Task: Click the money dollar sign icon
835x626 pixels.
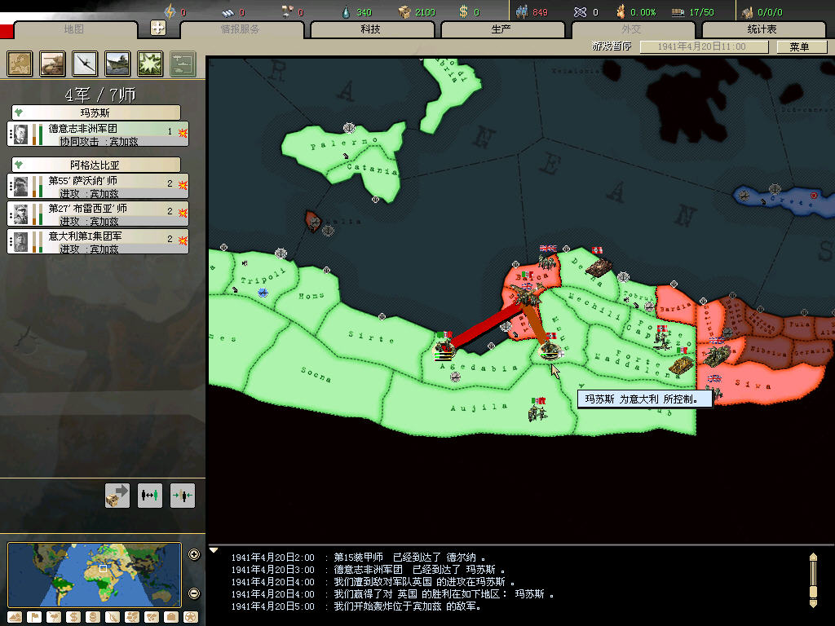Action: pos(463,11)
